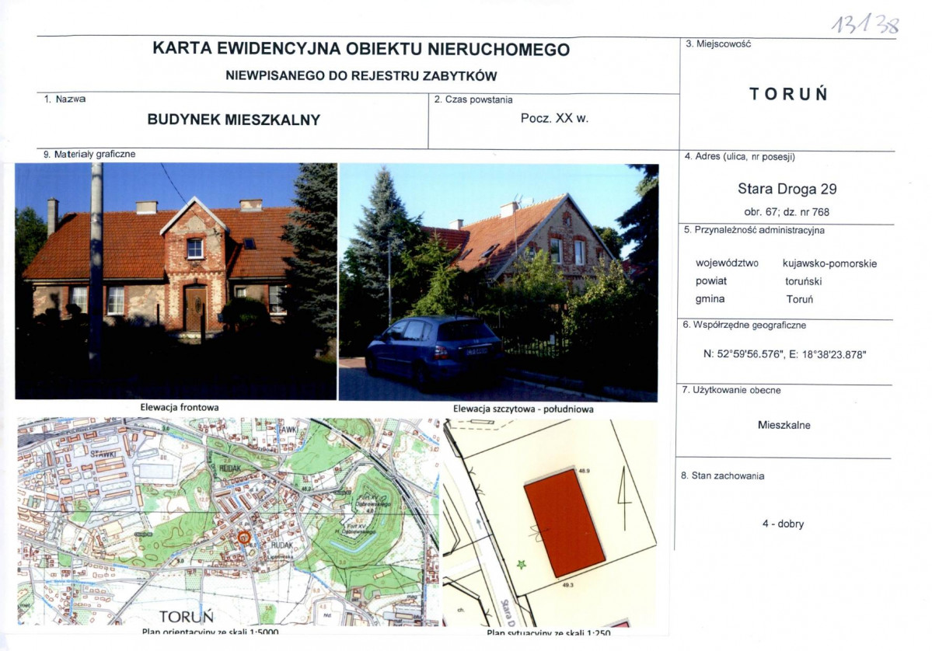Click the blue car in the gable photo
The width and height of the screenshot is (932, 651).
435,353
